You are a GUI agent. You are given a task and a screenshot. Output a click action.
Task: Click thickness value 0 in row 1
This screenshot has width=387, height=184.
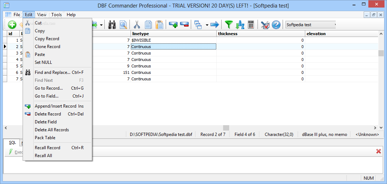click(x=261, y=40)
